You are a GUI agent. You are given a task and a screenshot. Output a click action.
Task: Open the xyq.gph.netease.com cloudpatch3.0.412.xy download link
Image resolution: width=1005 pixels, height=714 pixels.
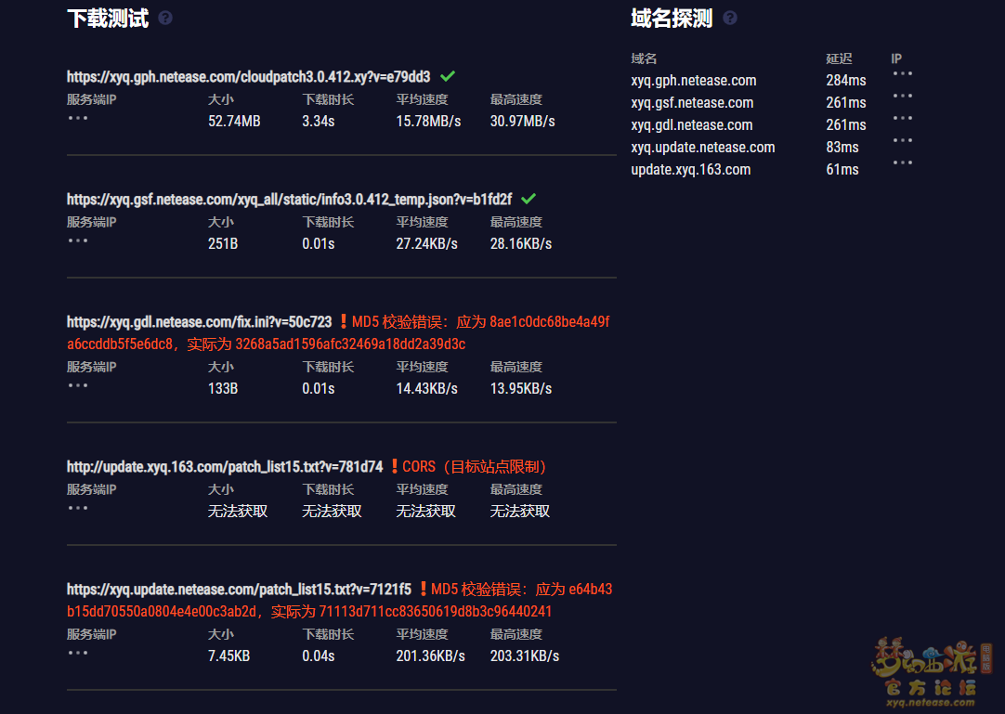pos(249,77)
